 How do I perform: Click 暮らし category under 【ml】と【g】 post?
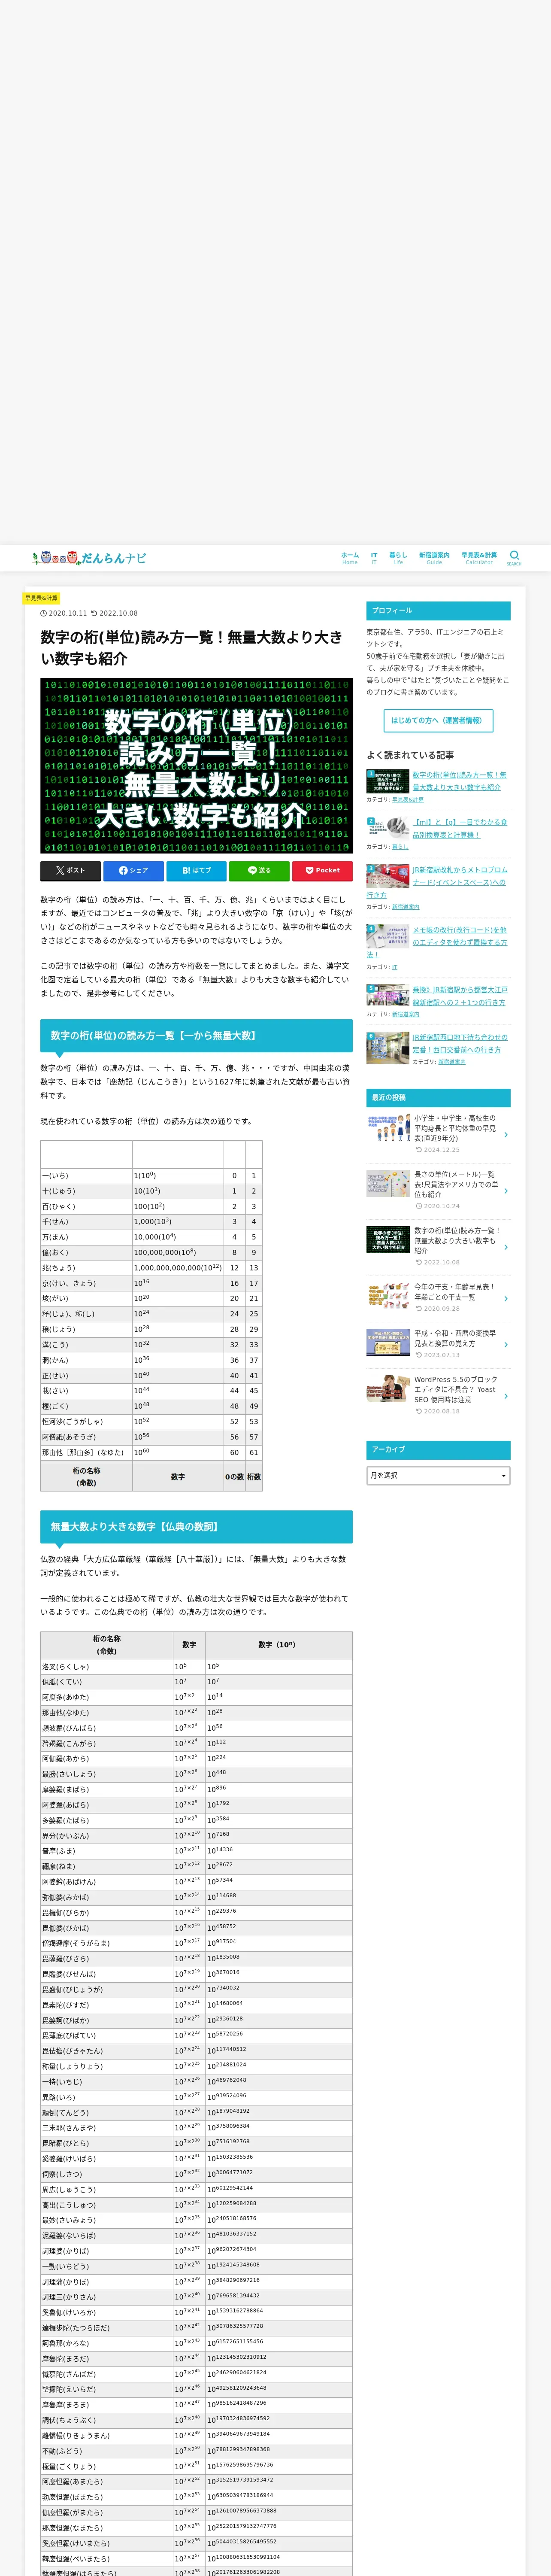point(400,847)
